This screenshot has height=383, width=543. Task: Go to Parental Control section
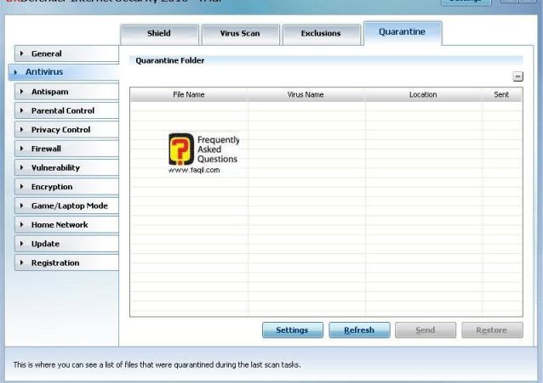66,110
